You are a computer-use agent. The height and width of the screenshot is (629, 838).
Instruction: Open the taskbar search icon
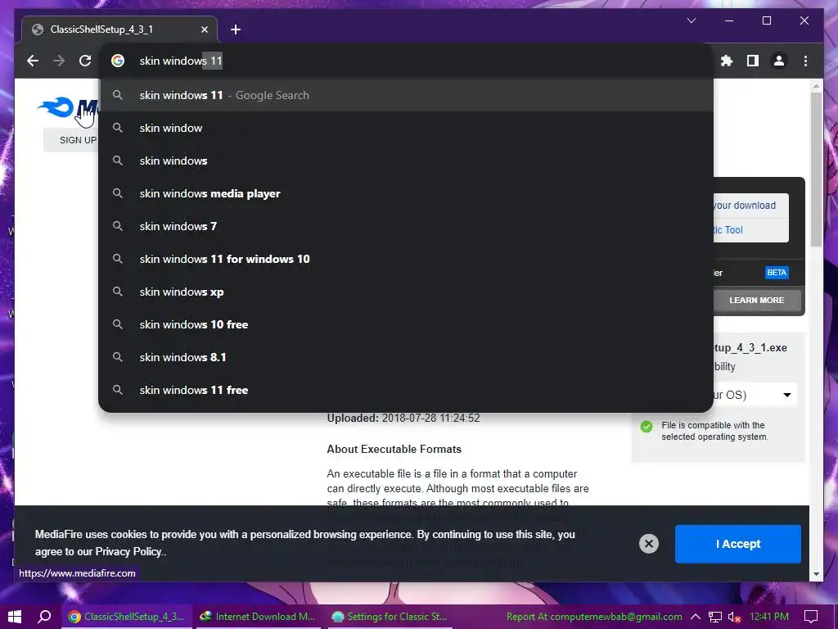point(44,617)
